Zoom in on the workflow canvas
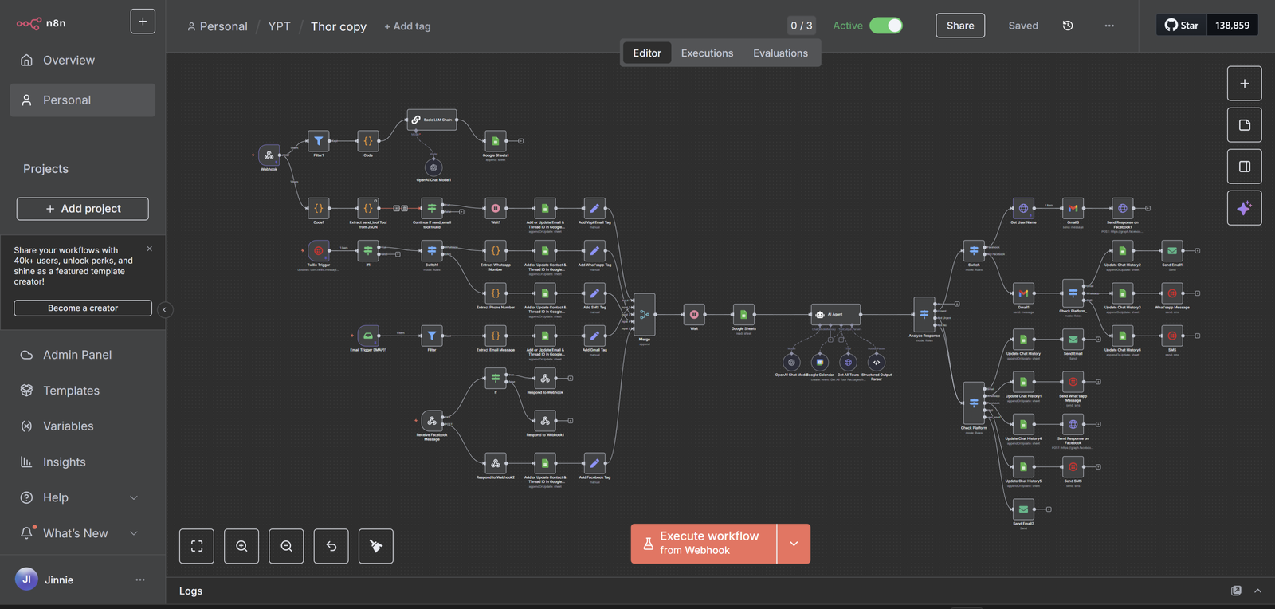Screen dimensions: 1275x609 [x=241, y=546]
